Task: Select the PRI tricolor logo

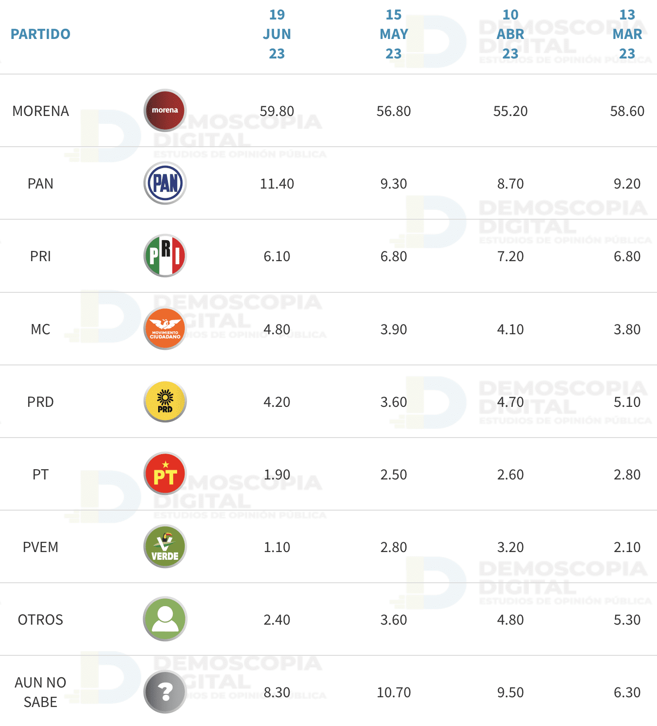Action: point(165,256)
